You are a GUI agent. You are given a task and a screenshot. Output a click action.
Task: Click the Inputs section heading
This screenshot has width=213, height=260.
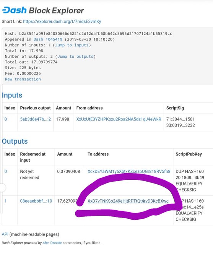(12, 95)
